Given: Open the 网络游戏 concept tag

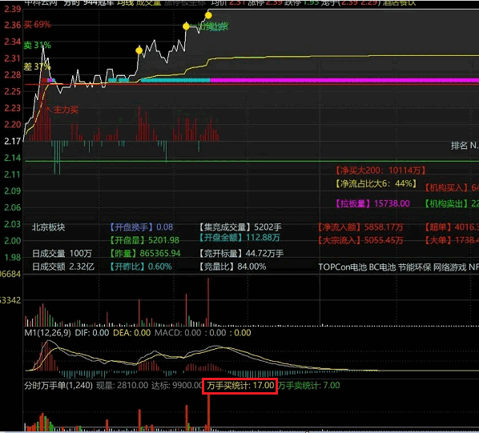Looking at the screenshot, I should 449,267.
